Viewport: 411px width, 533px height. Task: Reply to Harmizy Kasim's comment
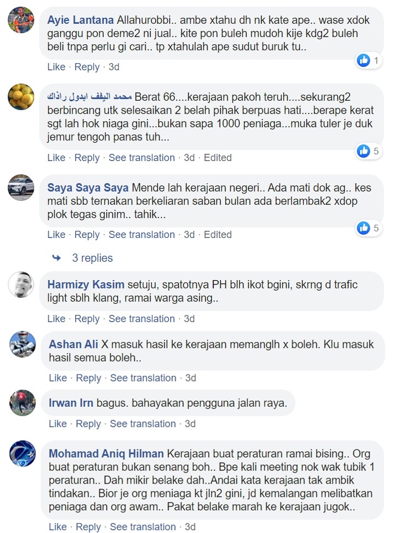pos(87,319)
